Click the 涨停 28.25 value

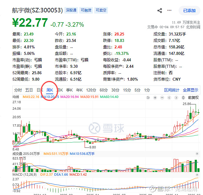(x=119, y=34)
